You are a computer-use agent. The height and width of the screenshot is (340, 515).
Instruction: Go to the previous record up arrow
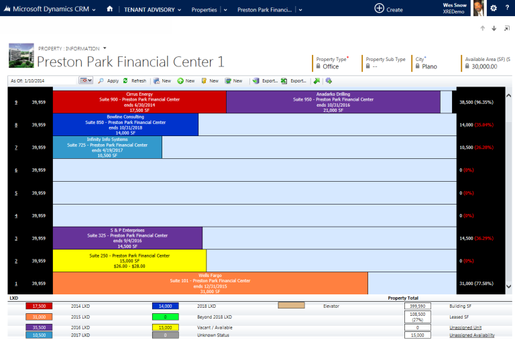(483, 28)
